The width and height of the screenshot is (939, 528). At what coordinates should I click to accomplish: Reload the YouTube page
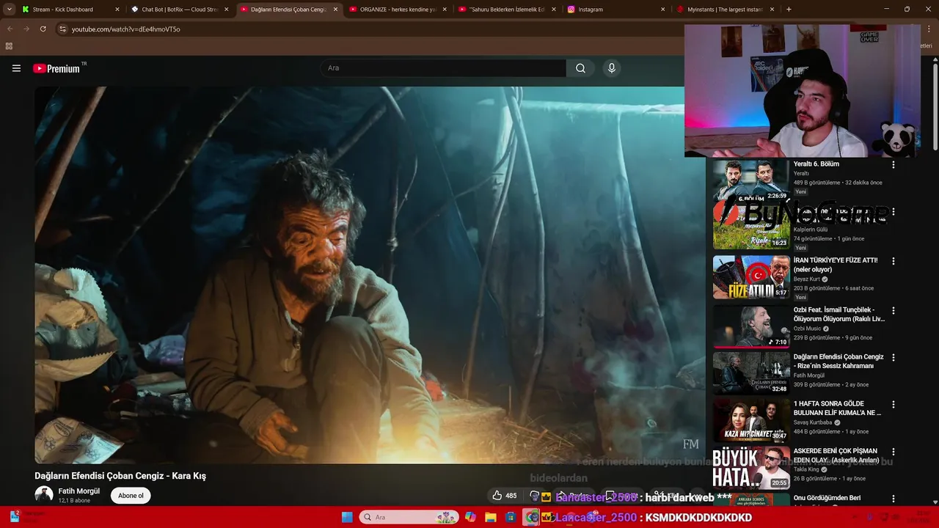point(43,29)
